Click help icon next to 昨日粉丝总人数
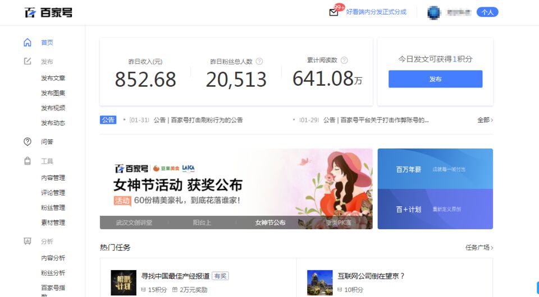Image resolution: width=539 pixels, height=297 pixels. pos(259,62)
